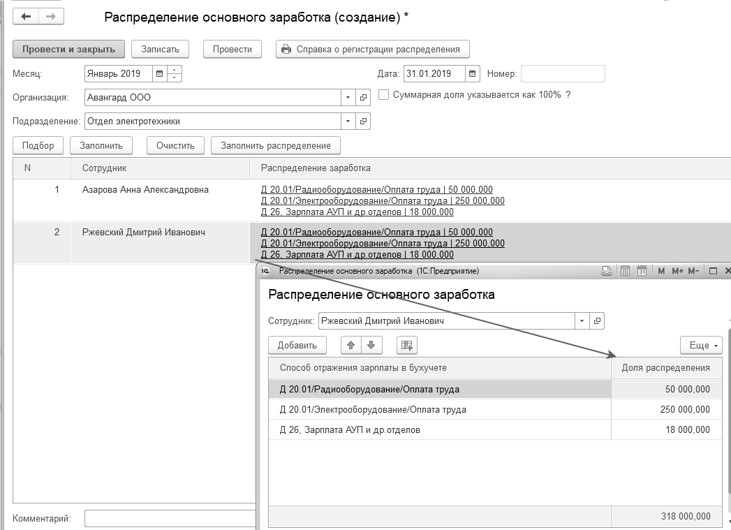Focus the Номер input field
The image size is (731, 530).
point(563,73)
